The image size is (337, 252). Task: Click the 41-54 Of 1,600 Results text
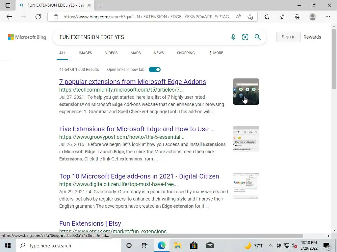(x=79, y=70)
